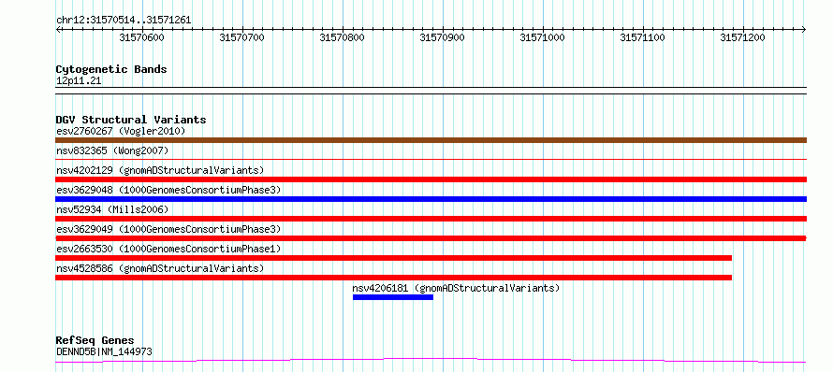Screen dimensions: 833x372
Task: Click the chr12:31570514..31571261 region label
Action: [x=124, y=21]
